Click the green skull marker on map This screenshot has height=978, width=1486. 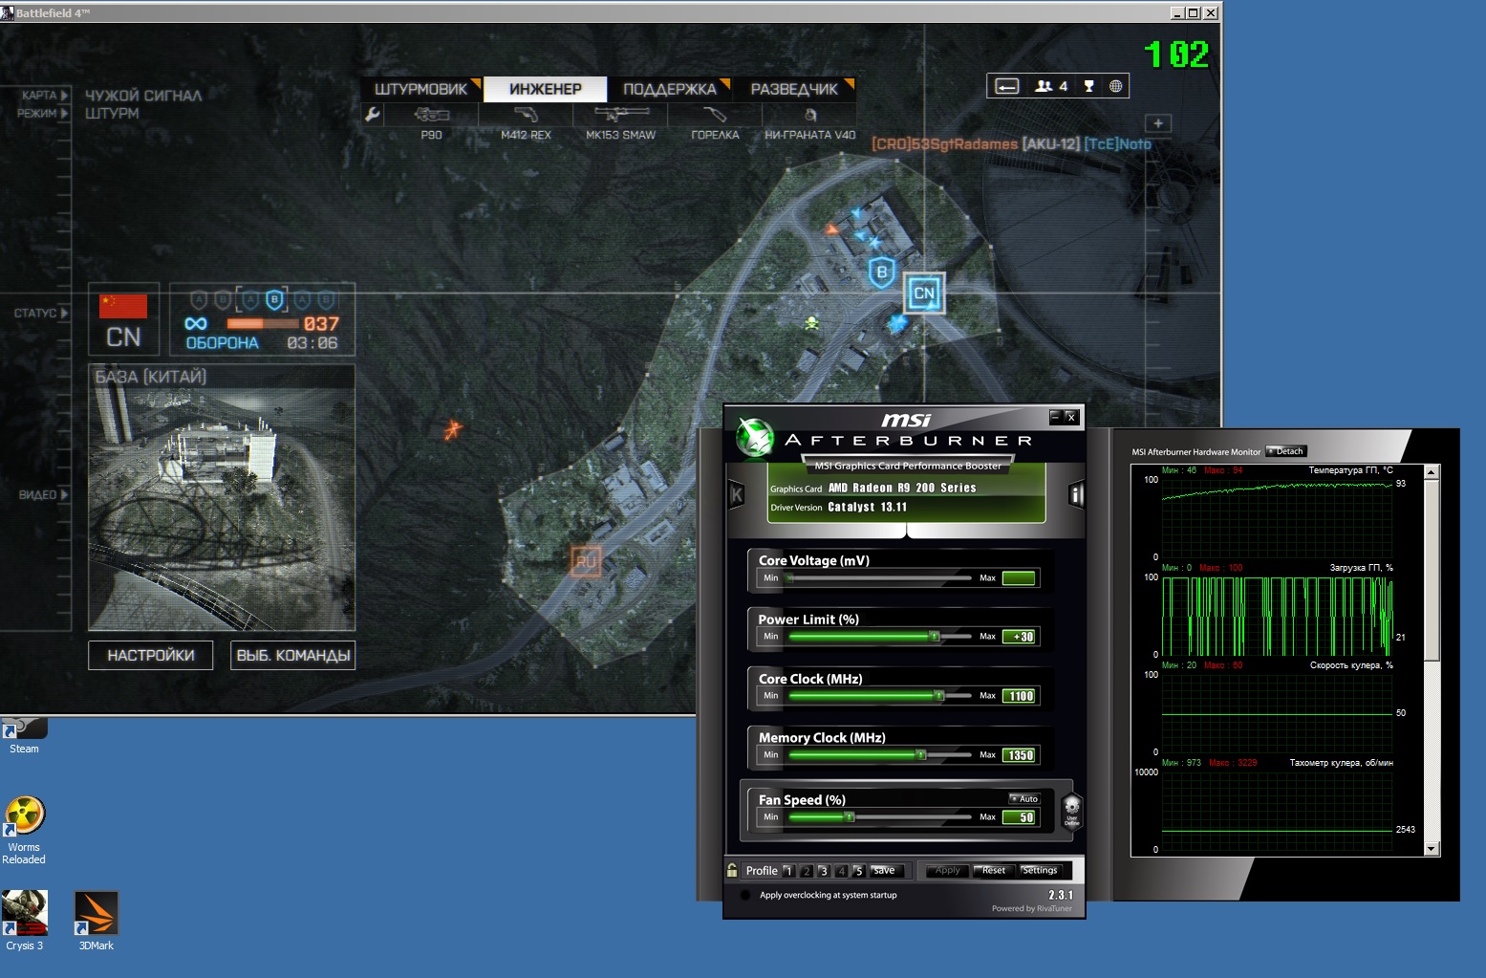click(811, 323)
